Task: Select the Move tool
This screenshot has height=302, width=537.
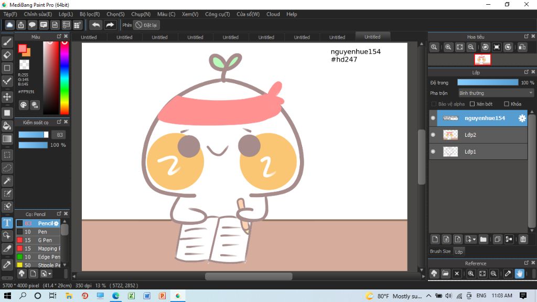Action: (7, 96)
